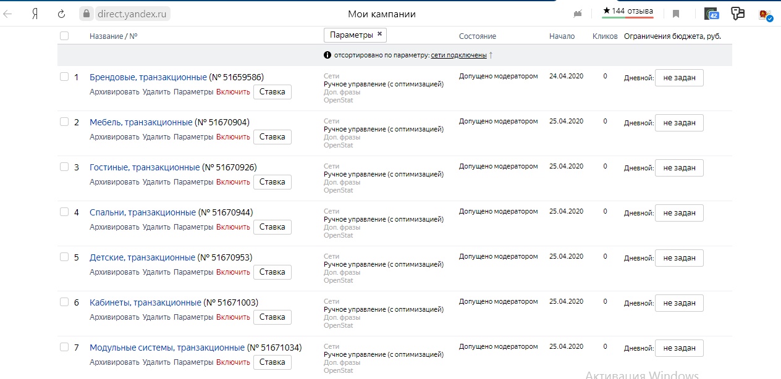Viewport: 781px width, 379px height.
Task: Select all campaigns with header checkbox
Action: tap(64, 36)
